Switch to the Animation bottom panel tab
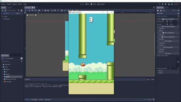This screenshot has height=102, width=181. [48, 99]
